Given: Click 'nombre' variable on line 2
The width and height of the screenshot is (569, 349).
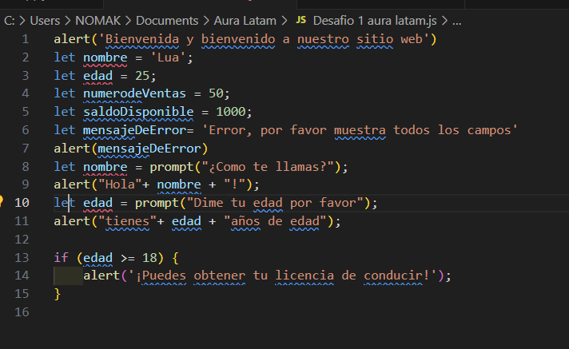Looking at the screenshot, I should (x=105, y=58).
